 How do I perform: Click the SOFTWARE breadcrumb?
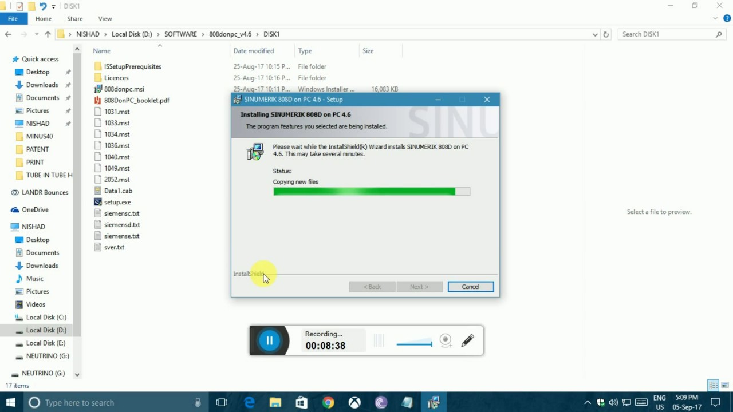coord(180,34)
